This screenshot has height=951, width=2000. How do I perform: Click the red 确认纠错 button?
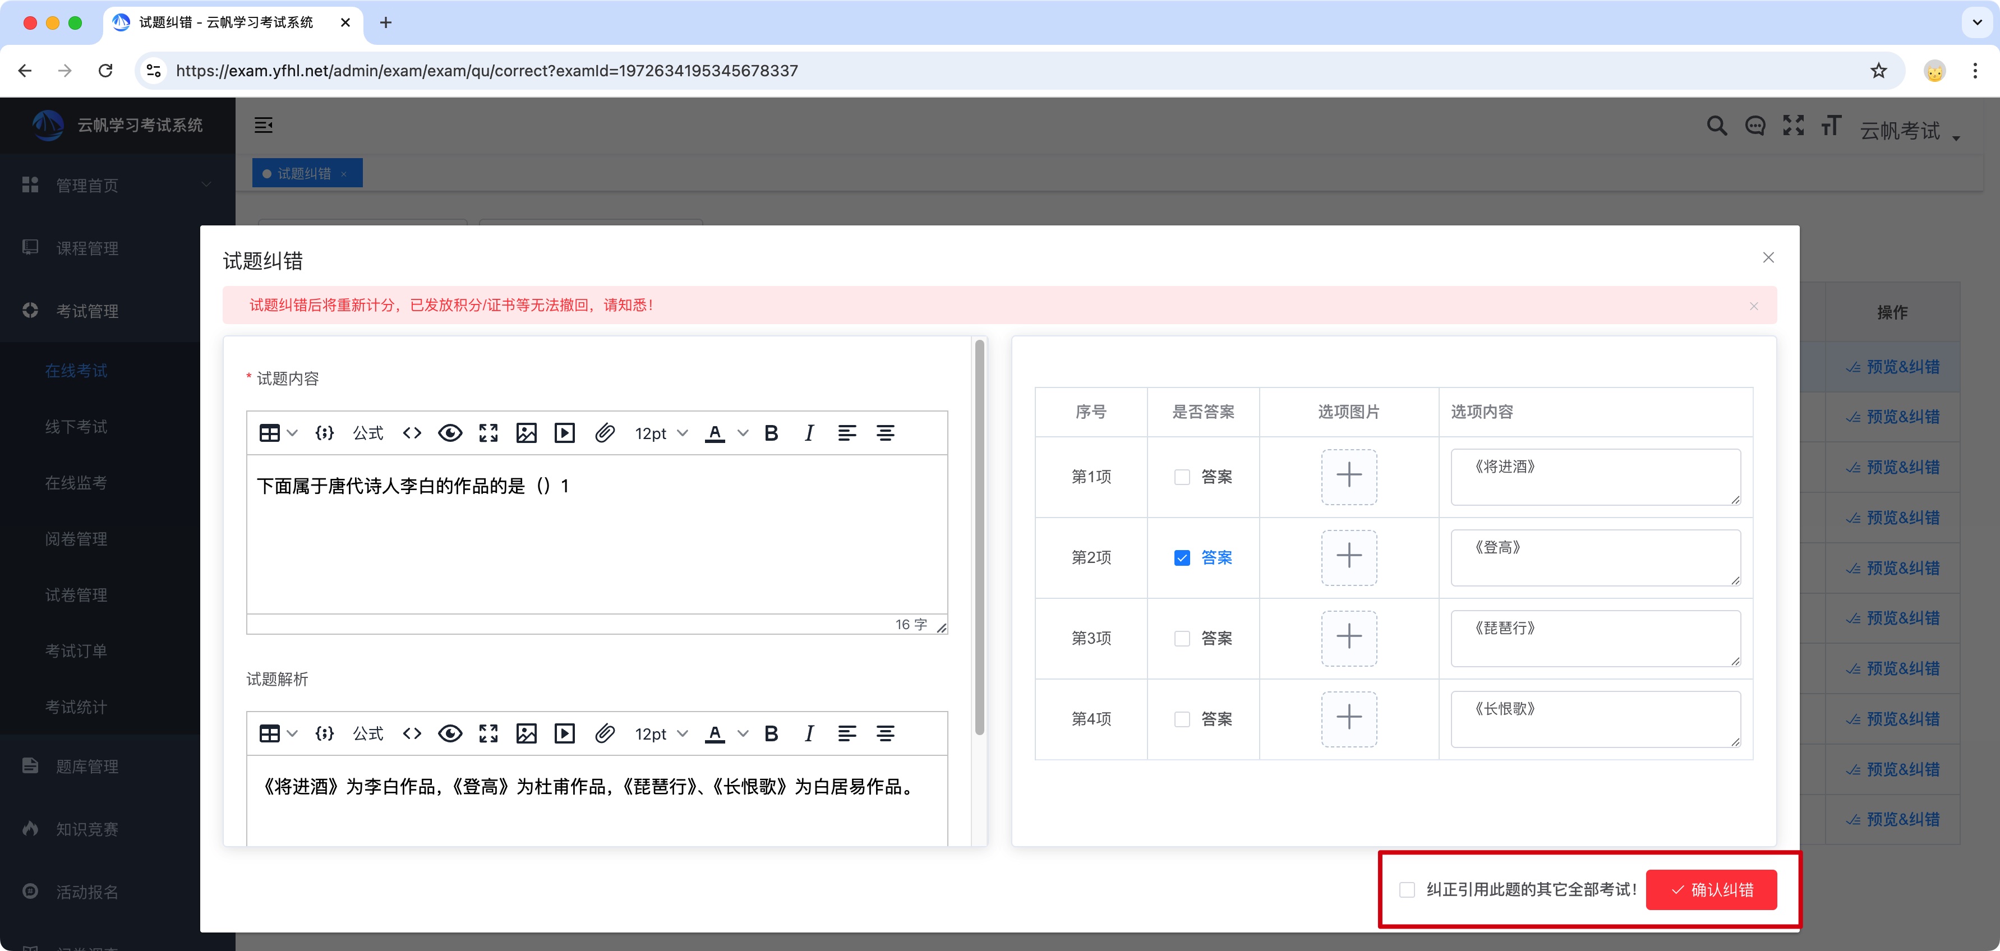[1711, 890]
